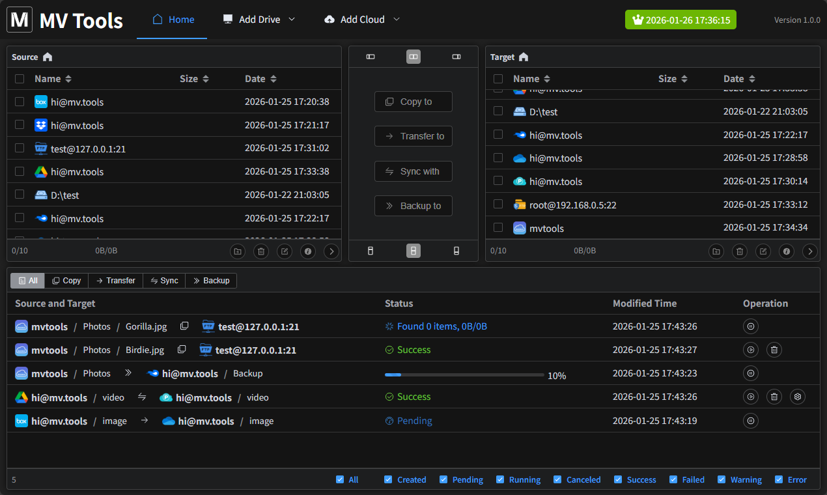This screenshot has height=495, width=827.
Task: Click the delete (trash) icon in the Source panel
Action: 261,251
